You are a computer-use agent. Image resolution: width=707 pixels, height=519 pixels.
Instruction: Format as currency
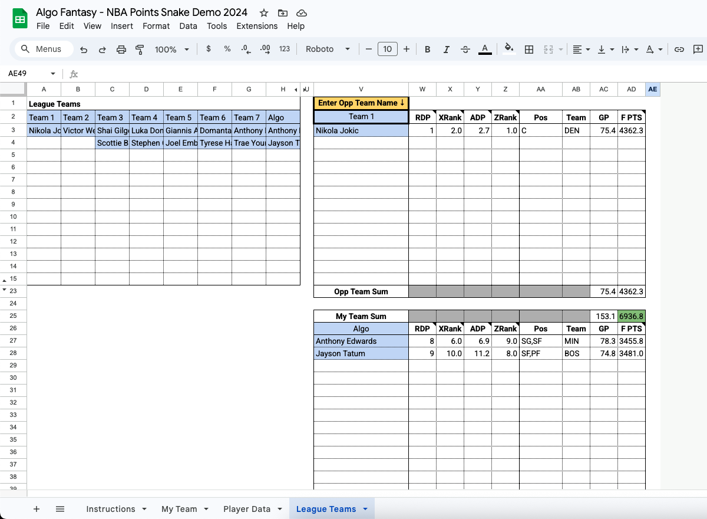tap(209, 49)
